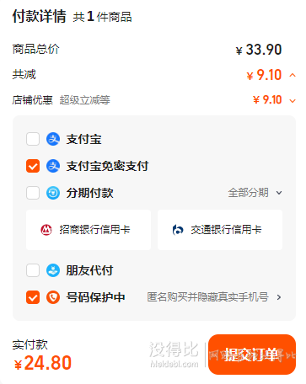This screenshot has width=306, height=384.
Task: Tick the 分期付款 checkbox
Action: pos(33,193)
